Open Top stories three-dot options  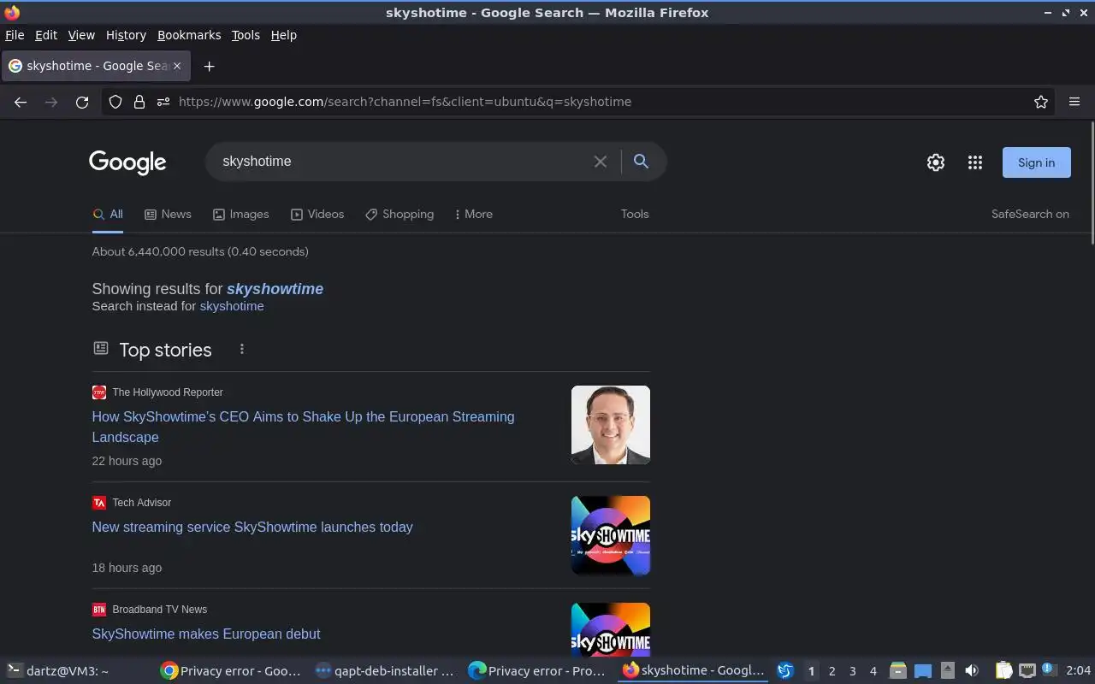[x=242, y=349]
